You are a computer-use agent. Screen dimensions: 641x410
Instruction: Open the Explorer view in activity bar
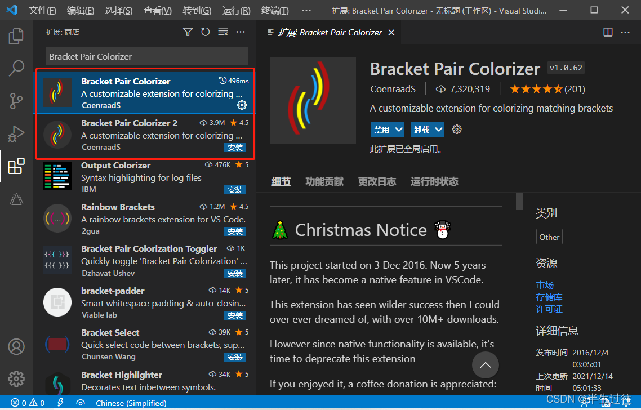tap(16, 36)
